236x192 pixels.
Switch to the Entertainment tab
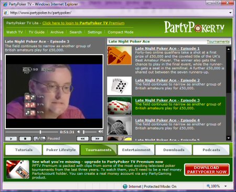point(136,150)
